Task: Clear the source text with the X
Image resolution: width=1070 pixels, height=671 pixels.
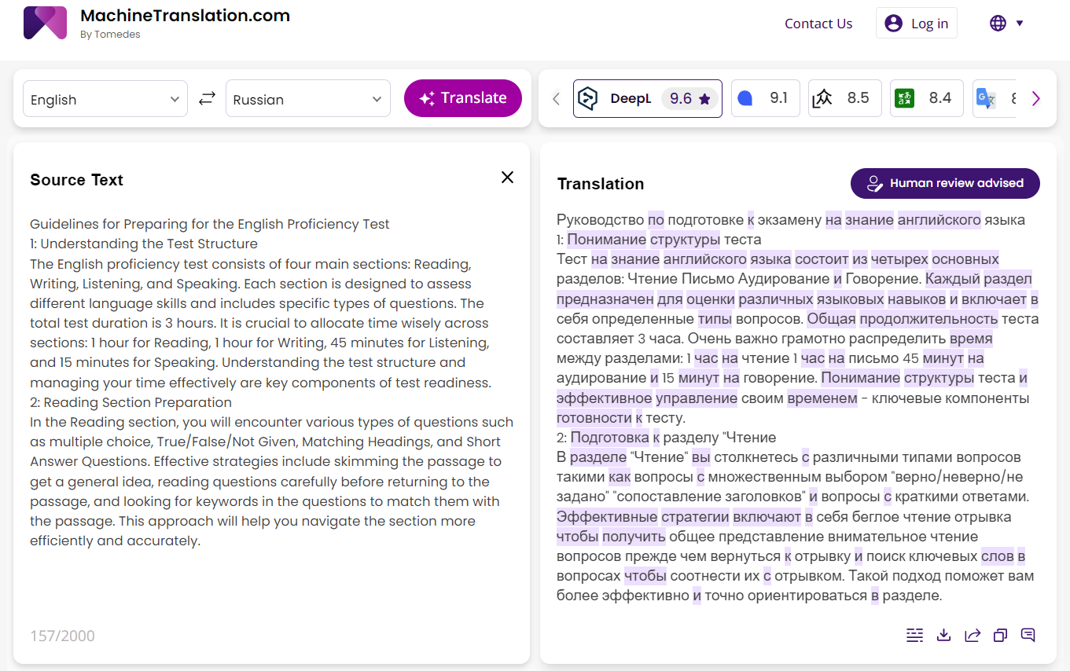Action: tap(507, 178)
